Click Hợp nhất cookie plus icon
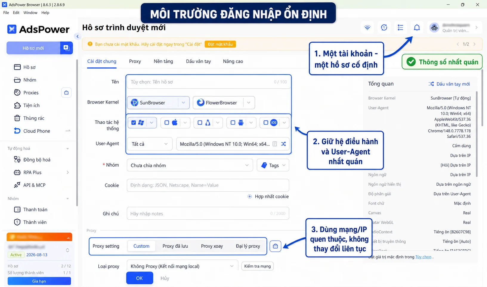 (x=250, y=196)
